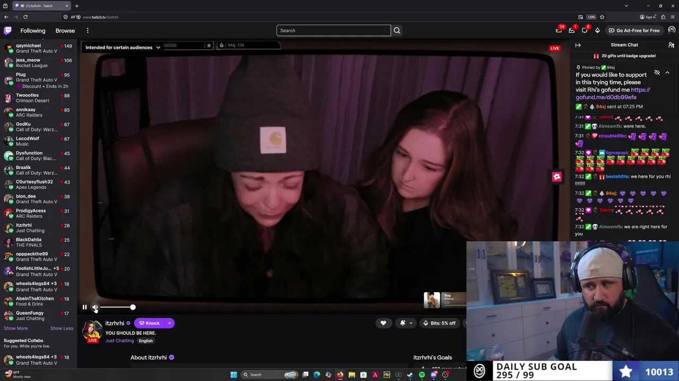Open the notification options chevron
Screen dimensions: 679x381
click(x=411, y=323)
